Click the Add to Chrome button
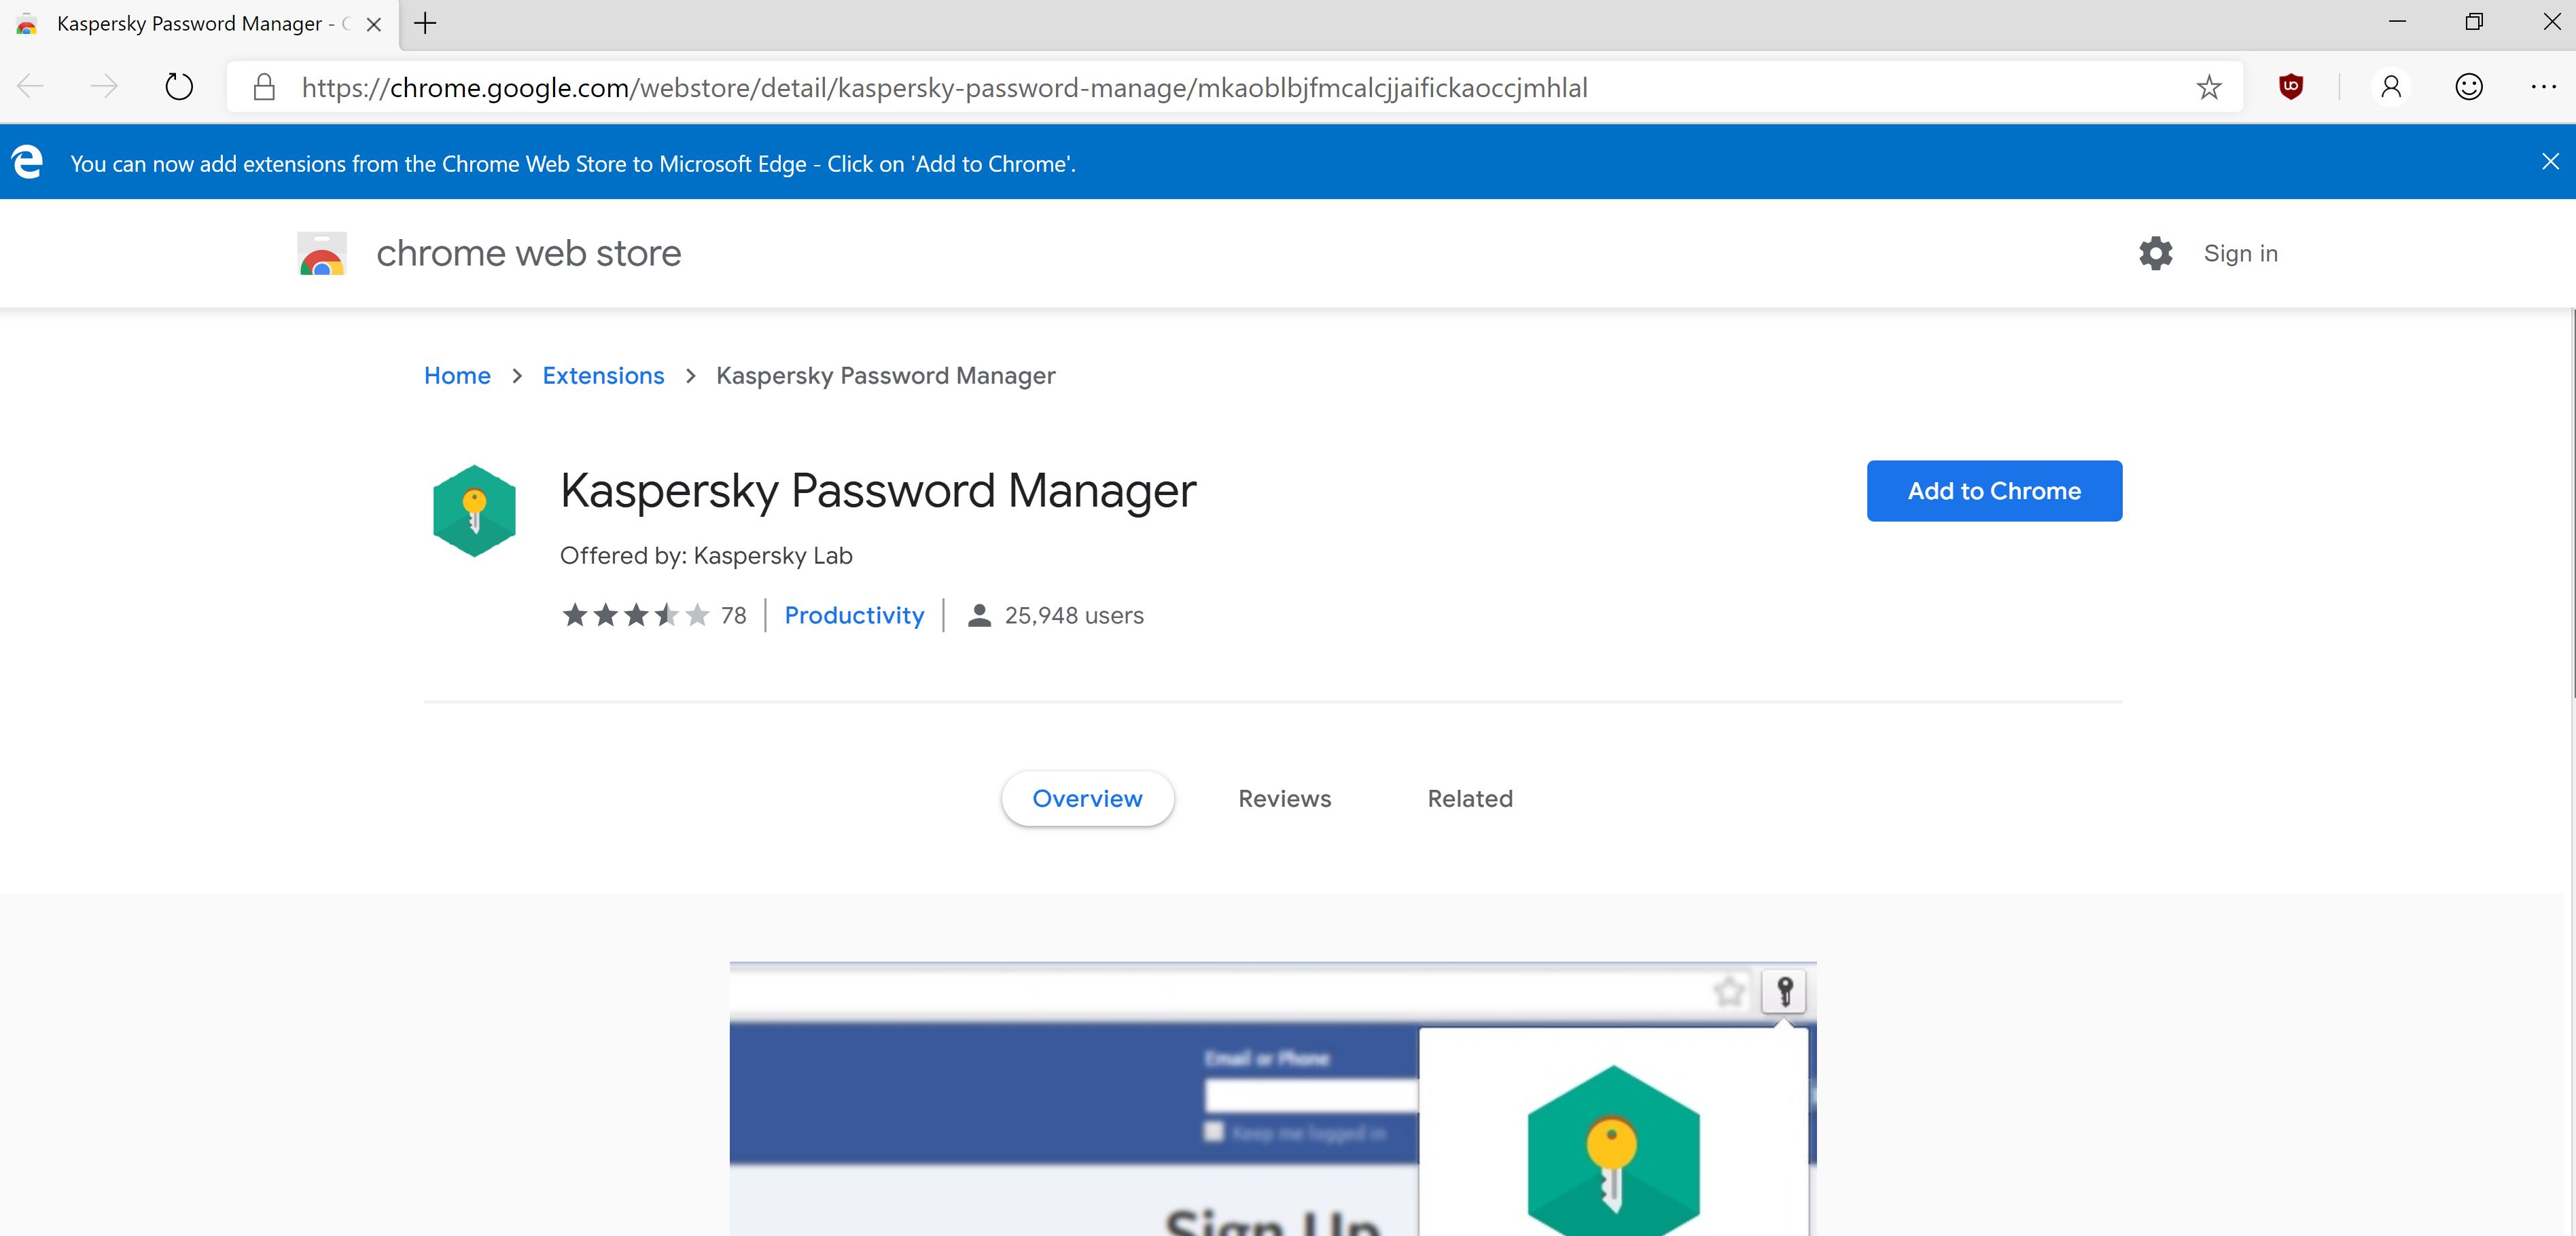2576x1236 pixels. point(1993,490)
